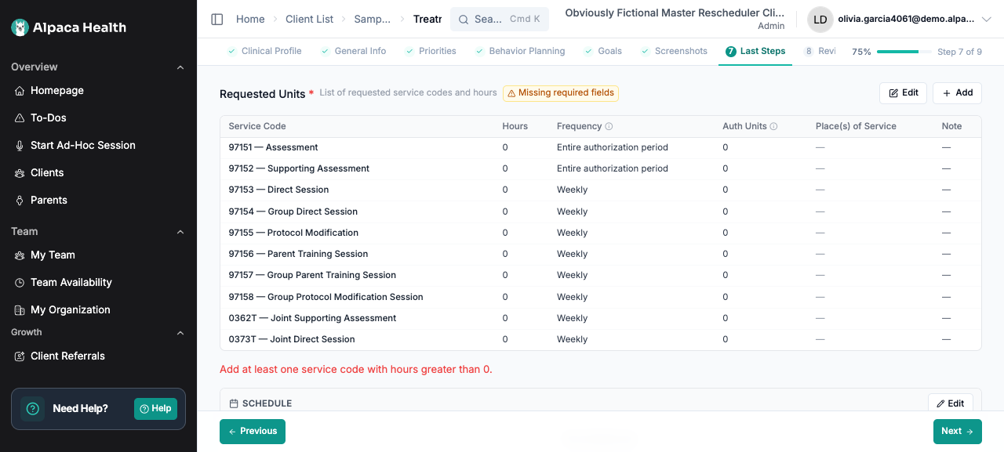The width and height of the screenshot is (1004, 452).
Task: Click the LD user avatar
Action: (x=820, y=20)
